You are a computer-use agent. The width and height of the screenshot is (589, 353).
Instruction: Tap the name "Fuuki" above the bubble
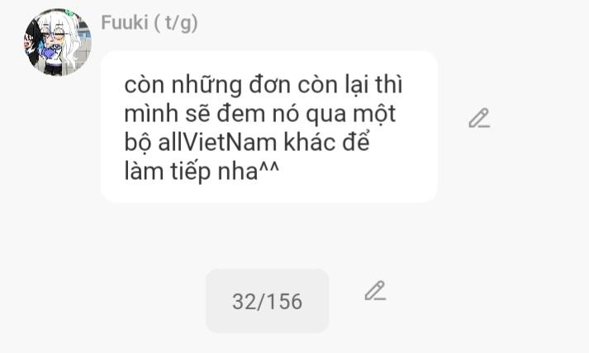point(125,22)
